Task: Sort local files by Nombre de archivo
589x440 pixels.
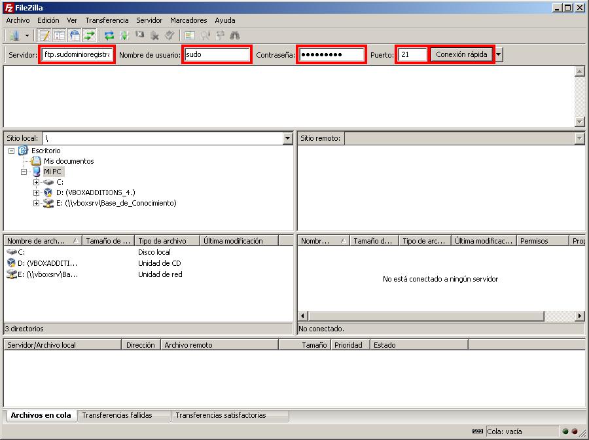Action: [43, 241]
